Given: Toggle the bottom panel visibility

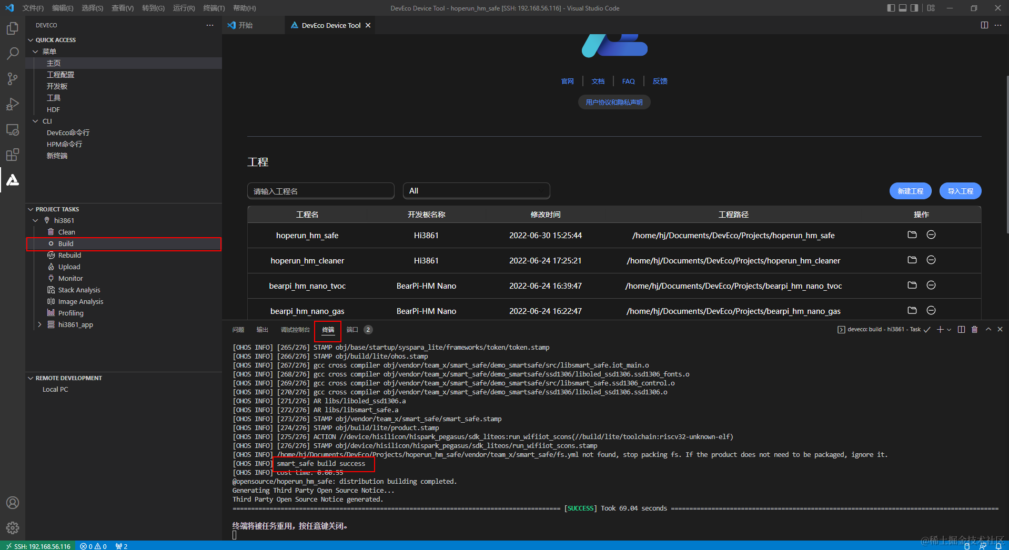Looking at the screenshot, I should tap(903, 8).
